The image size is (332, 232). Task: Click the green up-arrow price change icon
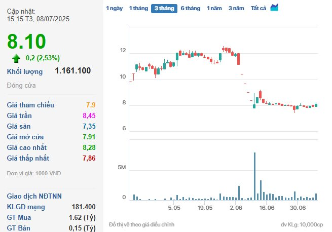tap(17, 58)
